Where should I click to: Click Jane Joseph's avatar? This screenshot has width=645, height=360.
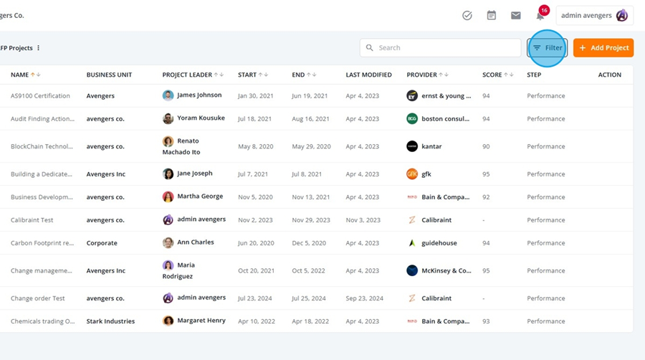coord(168,174)
